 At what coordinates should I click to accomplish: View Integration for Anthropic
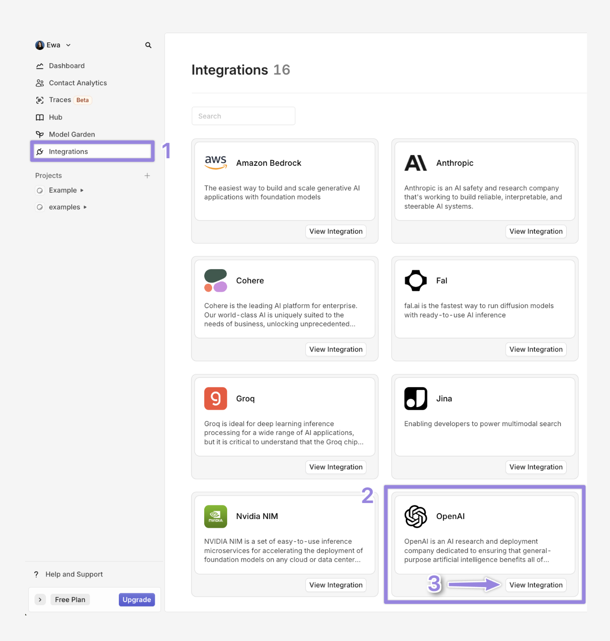[536, 232]
